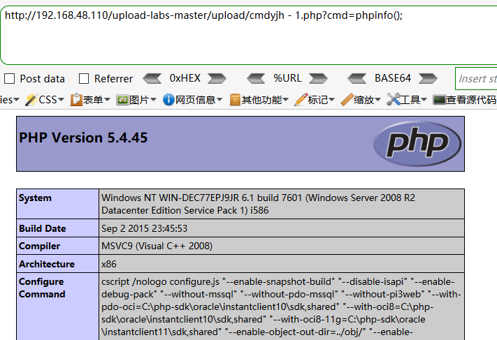This screenshot has width=497, height=340.
Task: Click the Configure Command row label
Action: [42, 288]
